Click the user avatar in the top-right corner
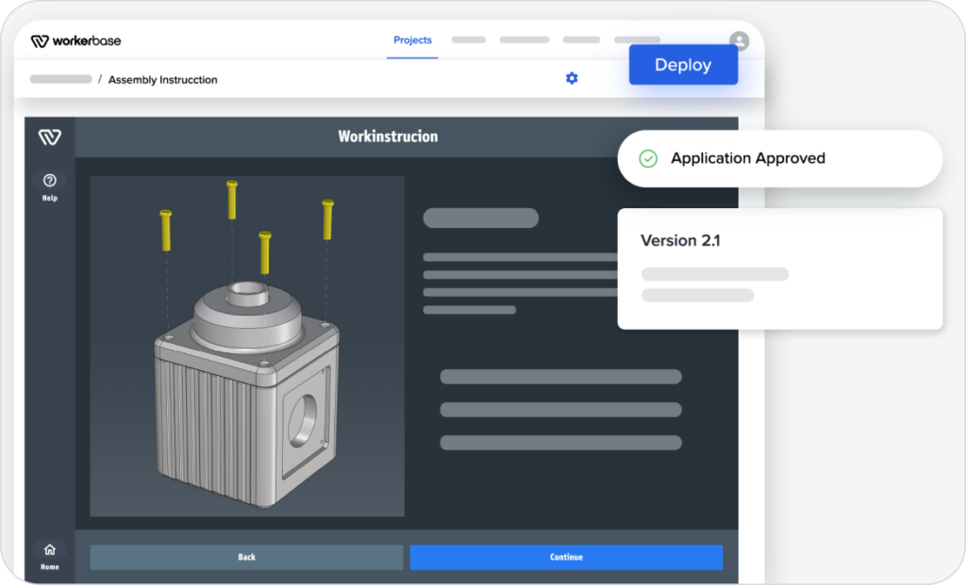The image size is (966, 585). 739,41
